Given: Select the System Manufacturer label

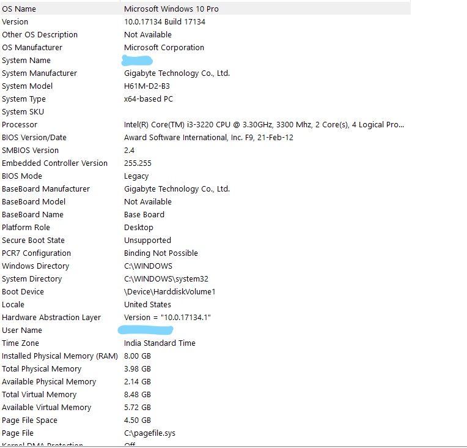Looking at the screenshot, I should point(39,73).
